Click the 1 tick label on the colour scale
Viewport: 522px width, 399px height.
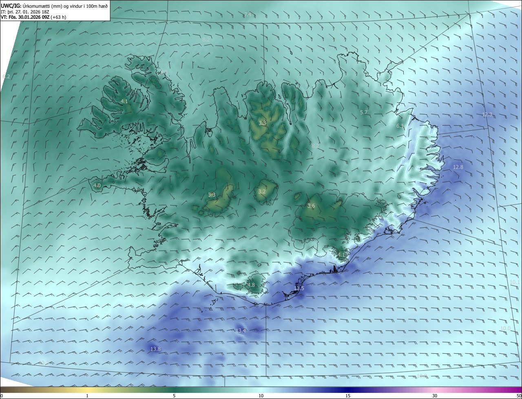88,396
